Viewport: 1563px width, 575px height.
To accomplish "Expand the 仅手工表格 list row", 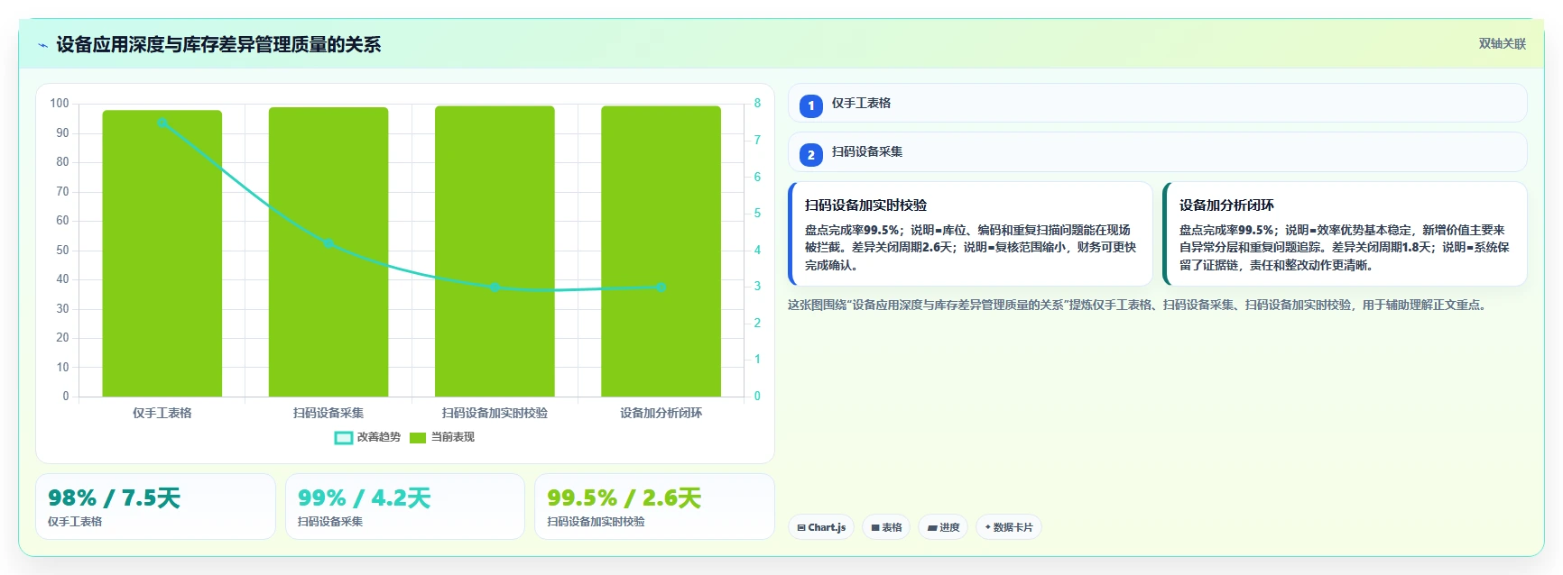I will 1157,103.
